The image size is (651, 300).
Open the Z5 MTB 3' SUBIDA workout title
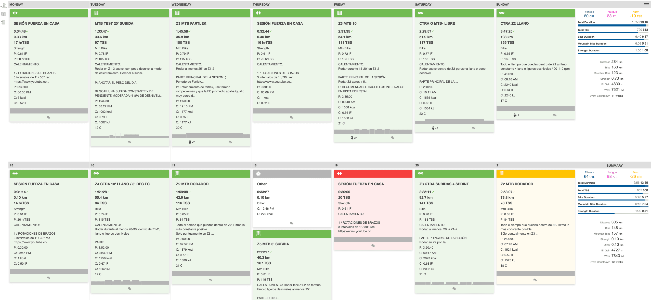point(273,244)
